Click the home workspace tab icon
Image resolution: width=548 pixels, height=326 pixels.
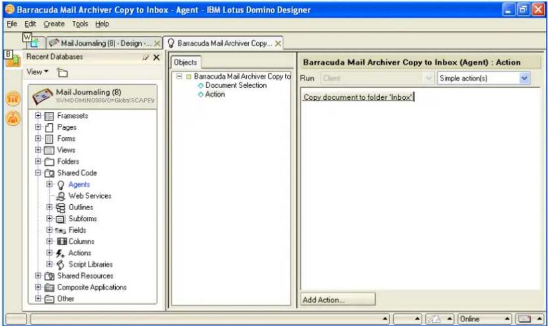(x=34, y=43)
